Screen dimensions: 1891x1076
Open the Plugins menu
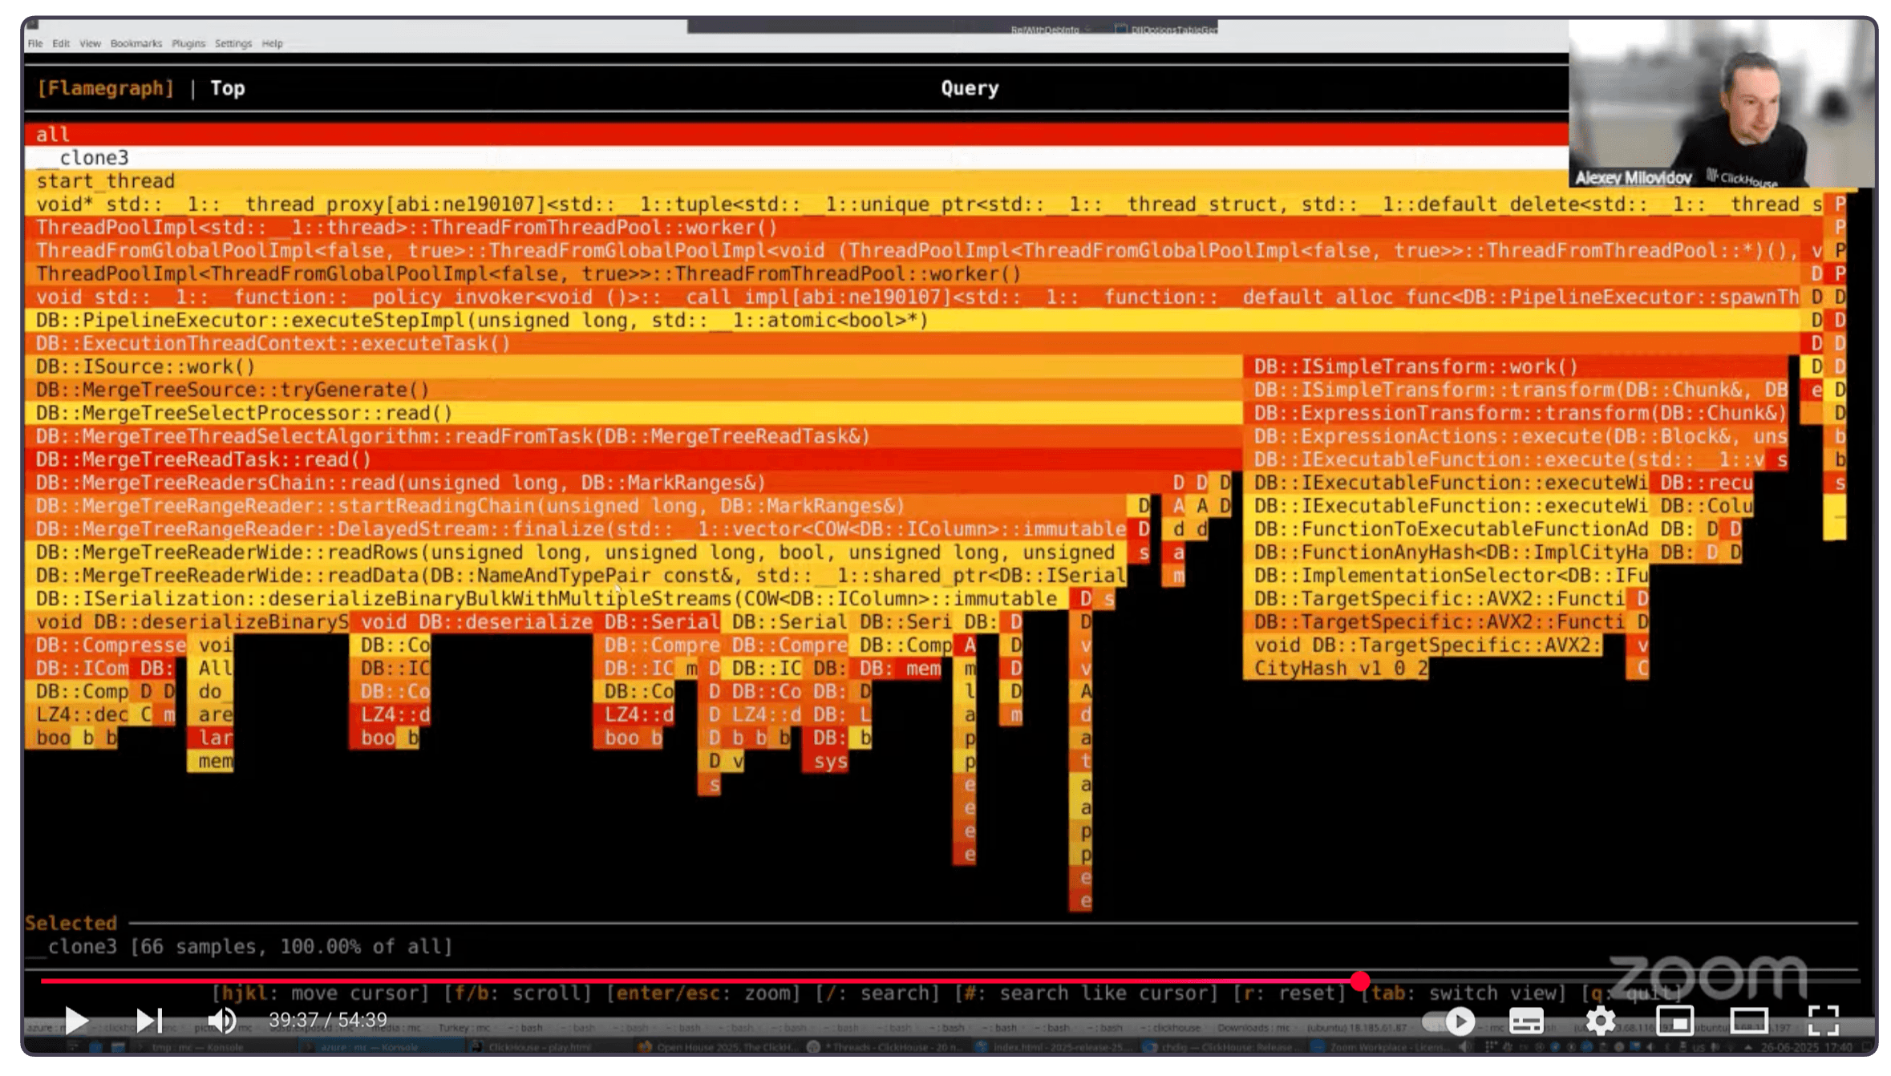188,43
